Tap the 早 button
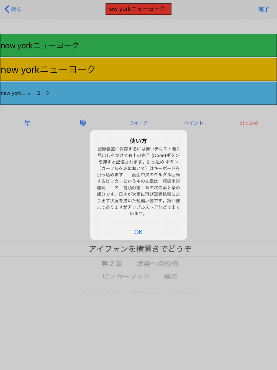 pyautogui.click(x=28, y=123)
